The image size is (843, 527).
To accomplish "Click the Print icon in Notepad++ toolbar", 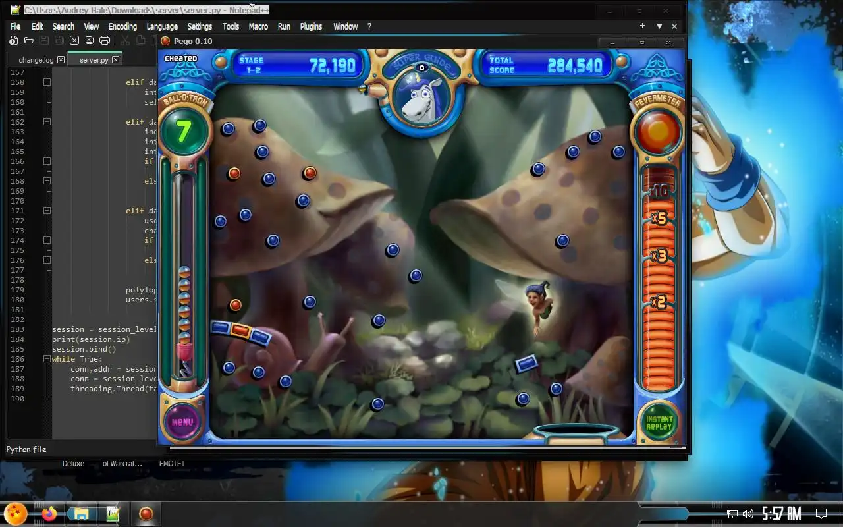I will click(105, 40).
